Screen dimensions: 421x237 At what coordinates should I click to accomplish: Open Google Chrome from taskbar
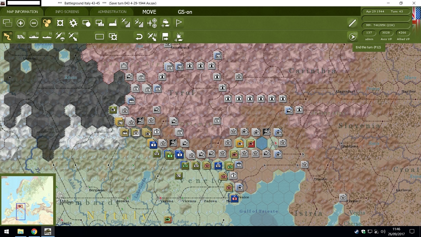pos(34,232)
